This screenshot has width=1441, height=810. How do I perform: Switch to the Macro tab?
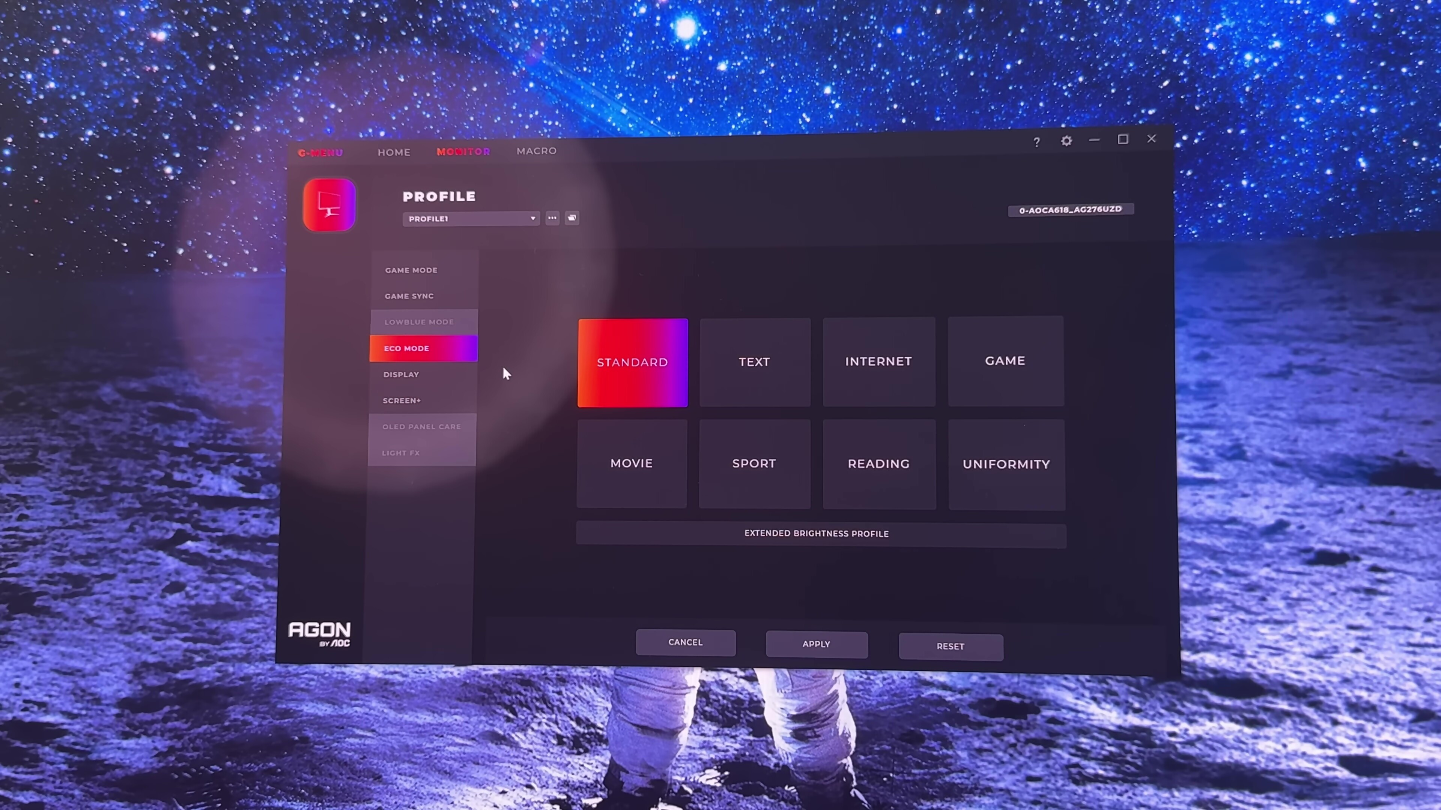click(537, 151)
